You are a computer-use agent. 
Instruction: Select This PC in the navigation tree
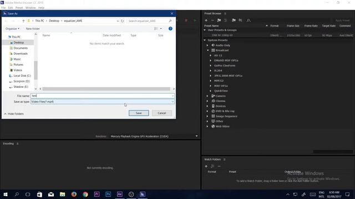[16, 37]
